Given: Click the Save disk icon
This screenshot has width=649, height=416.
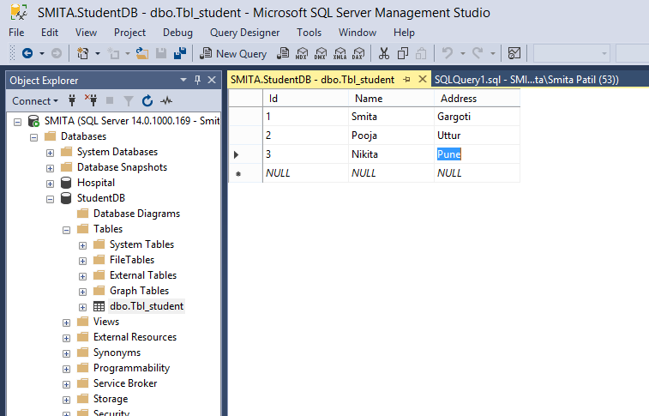Looking at the screenshot, I should click(161, 53).
